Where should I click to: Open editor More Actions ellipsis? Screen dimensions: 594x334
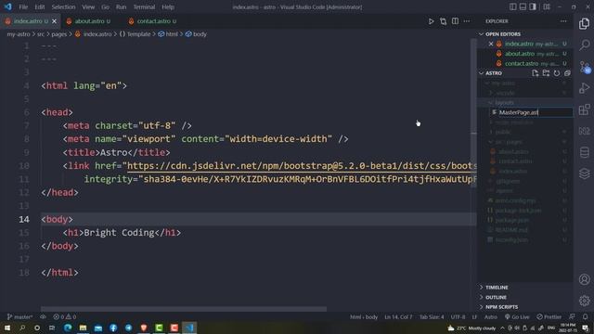click(466, 21)
